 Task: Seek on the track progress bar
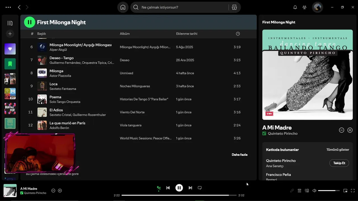click(179, 195)
